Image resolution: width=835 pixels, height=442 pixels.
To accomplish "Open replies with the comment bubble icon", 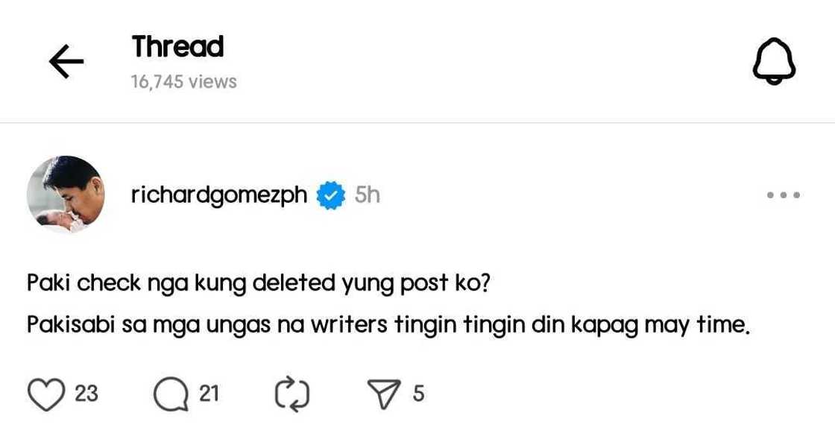I will [x=171, y=394].
